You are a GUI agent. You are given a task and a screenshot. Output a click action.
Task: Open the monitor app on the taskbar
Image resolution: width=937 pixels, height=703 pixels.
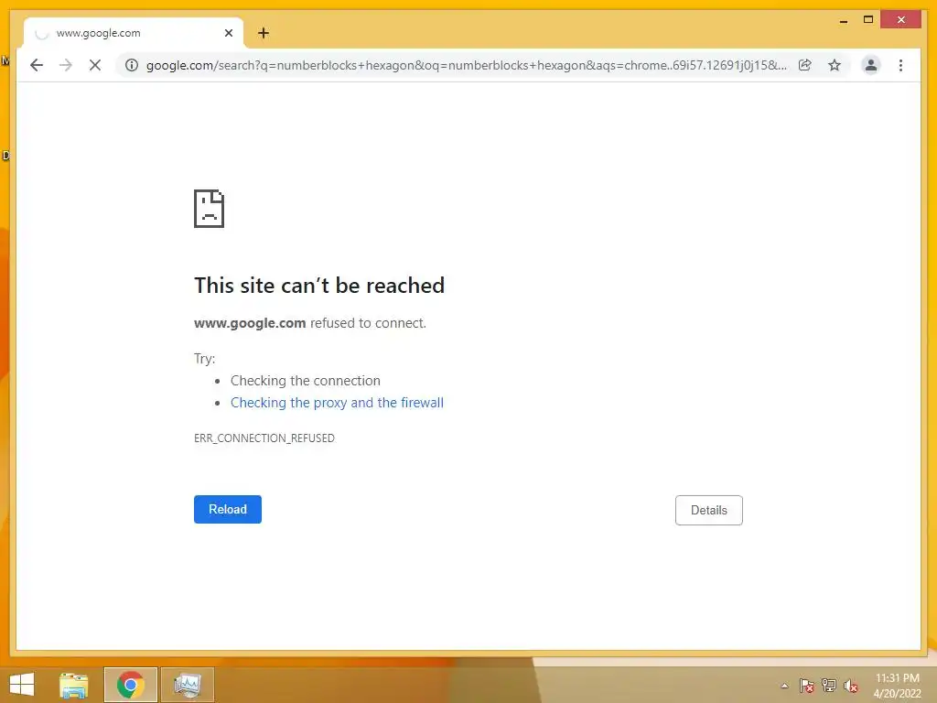pyautogui.click(x=187, y=685)
